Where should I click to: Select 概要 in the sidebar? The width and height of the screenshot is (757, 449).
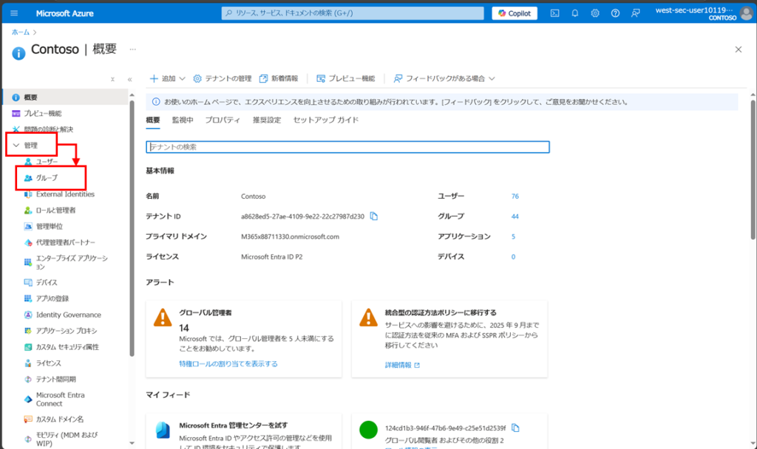pos(65,97)
